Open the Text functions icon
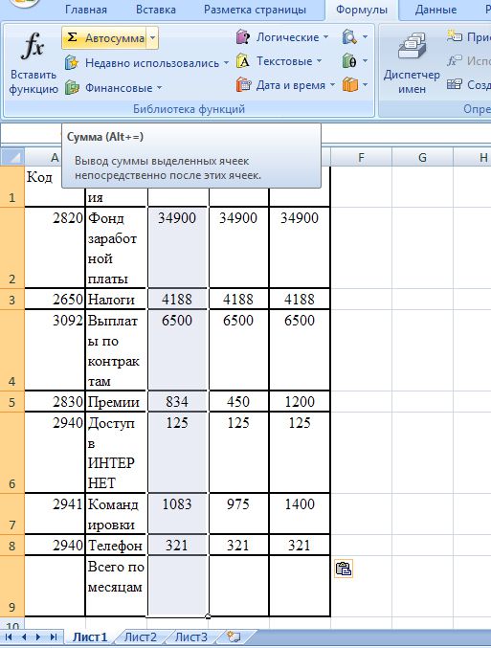491x648 pixels. [x=243, y=61]
